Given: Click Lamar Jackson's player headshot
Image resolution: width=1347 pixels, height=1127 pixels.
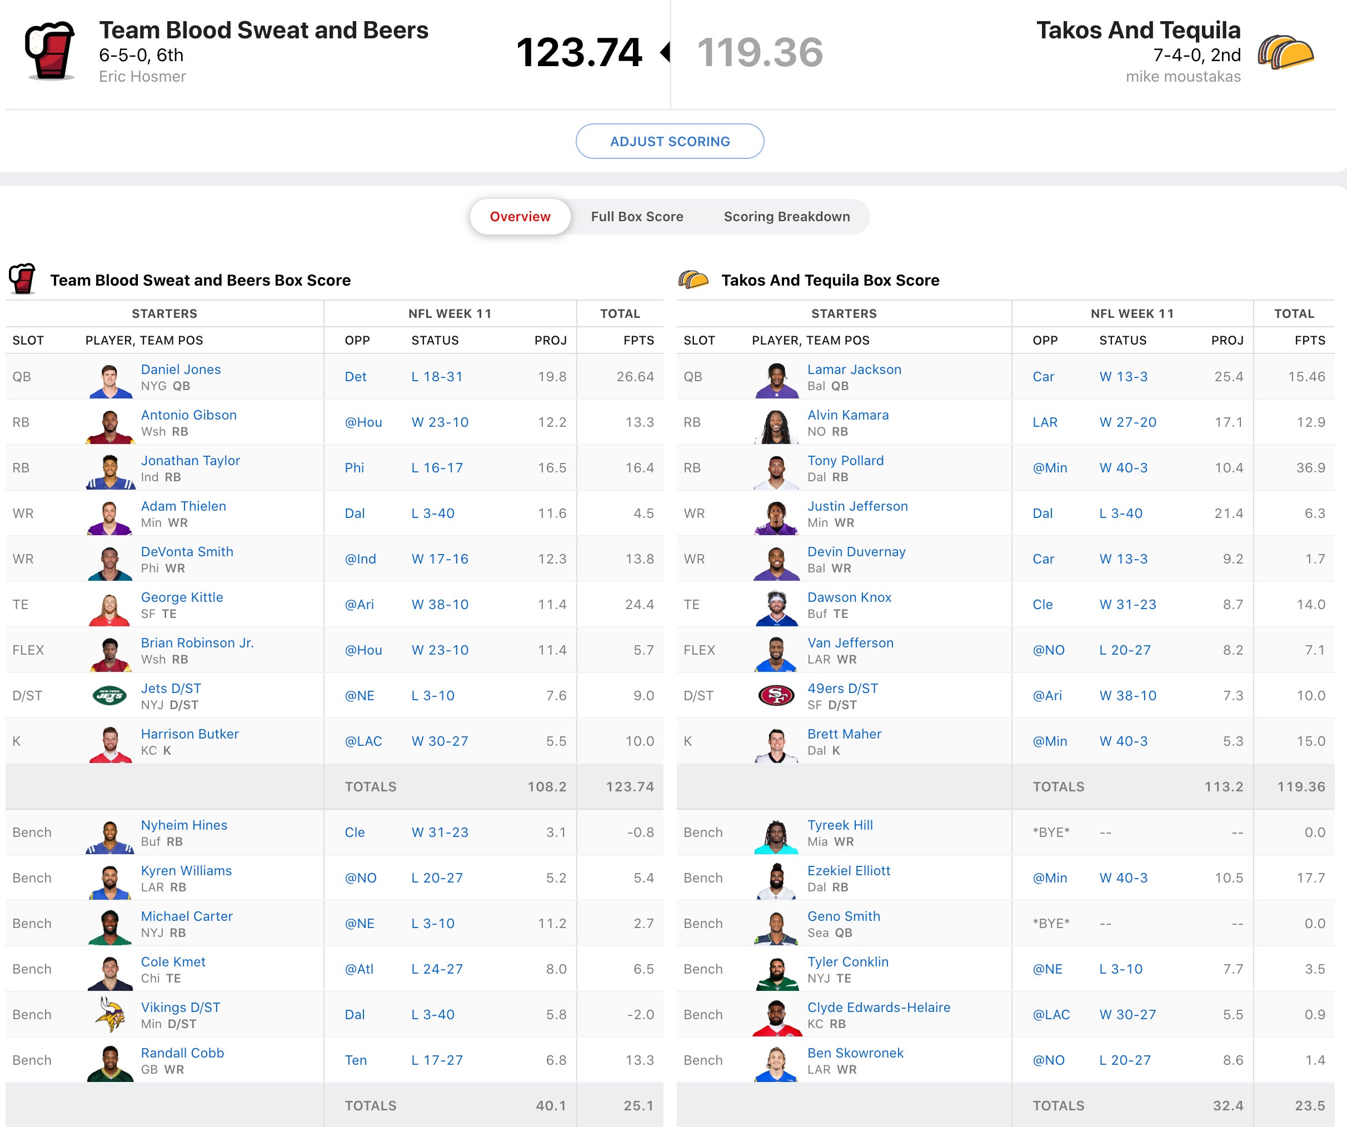Looking at the screenshot, I should tap(776, 380).
